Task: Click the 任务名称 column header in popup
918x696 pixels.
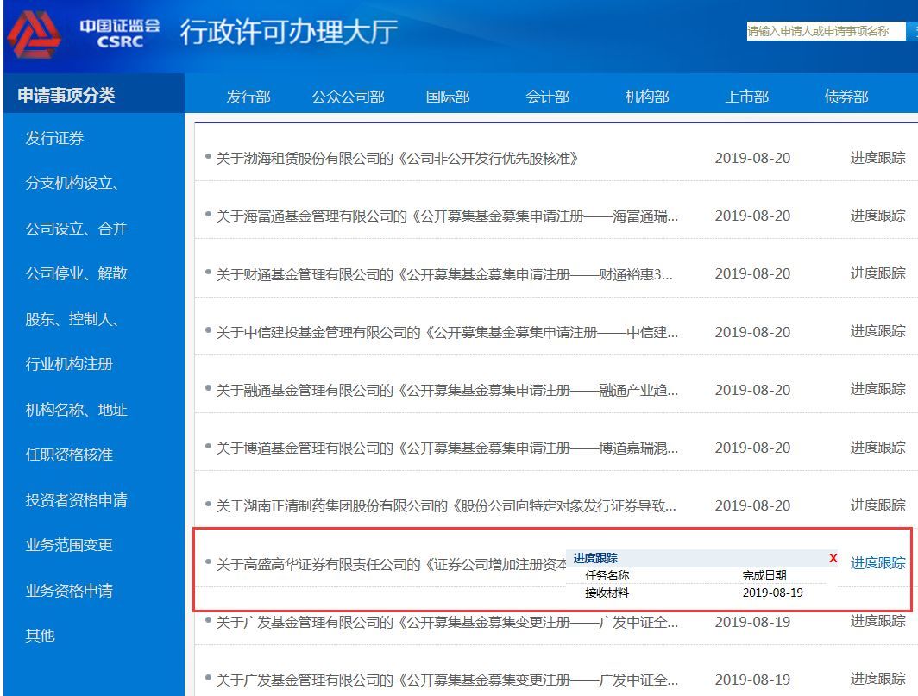Action: [x=607, y=575]
